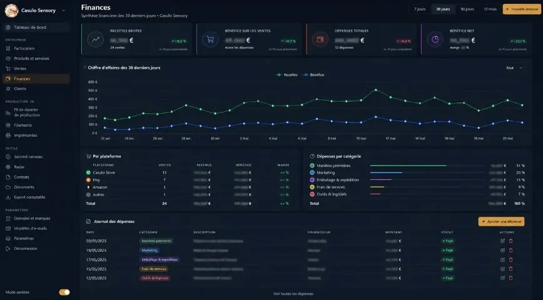The width and height of the screenshot is (543, 300).
Task: Select the 12 mois period tab
Action: (x=490, y=9)
